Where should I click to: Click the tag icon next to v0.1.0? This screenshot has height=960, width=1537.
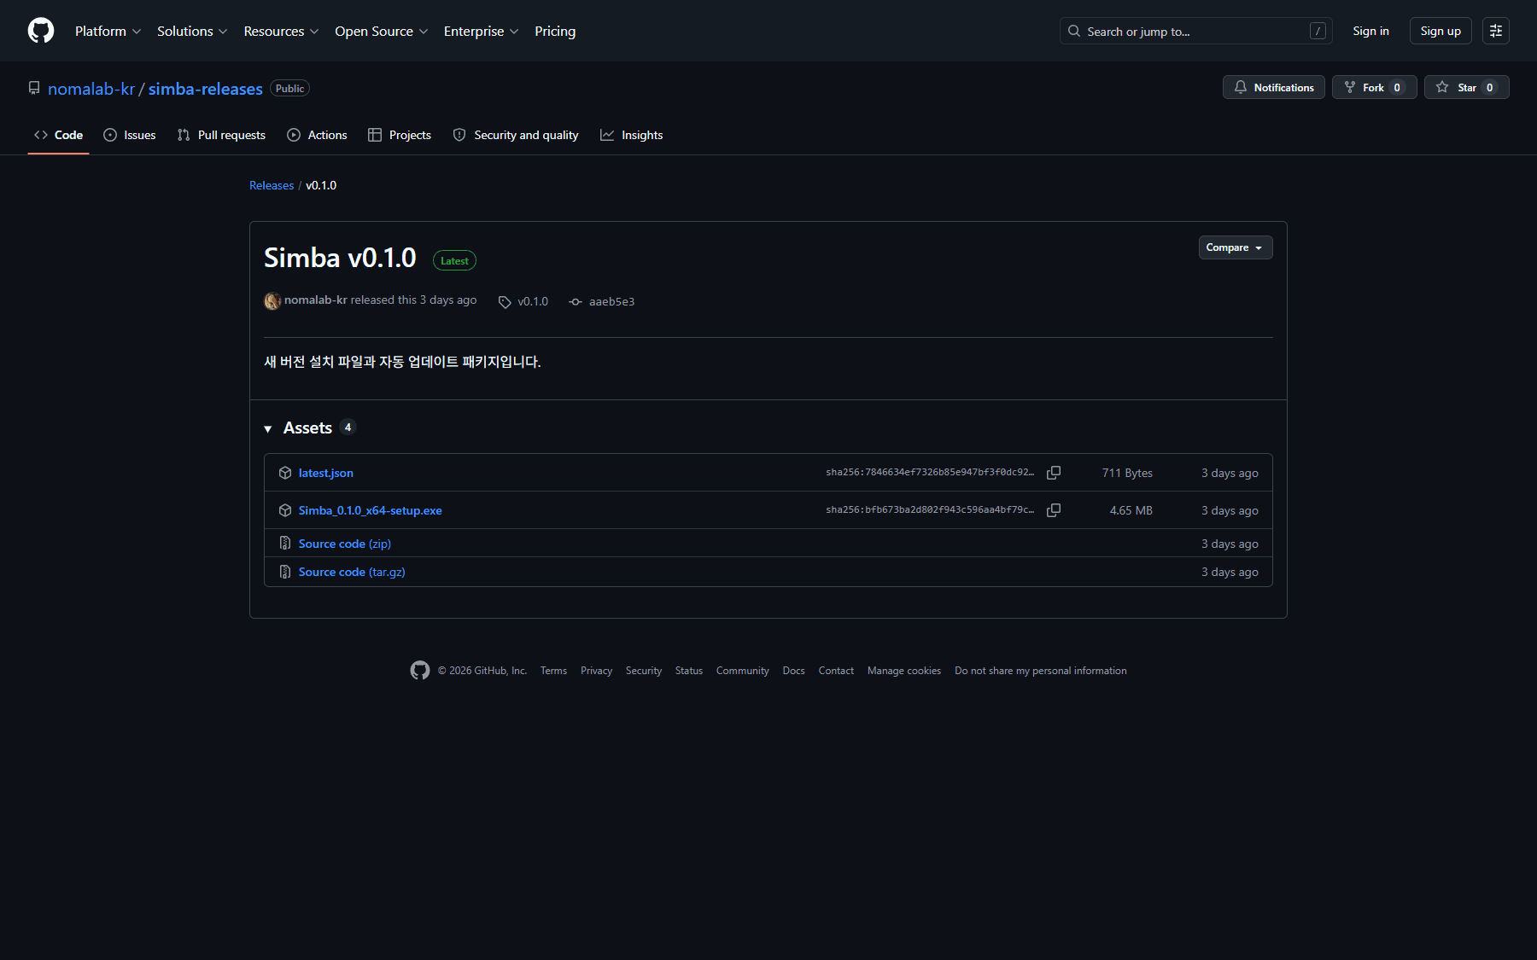coord(505,302)
